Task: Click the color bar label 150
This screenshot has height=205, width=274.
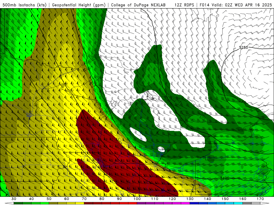Action: click(x=225, y=199)
